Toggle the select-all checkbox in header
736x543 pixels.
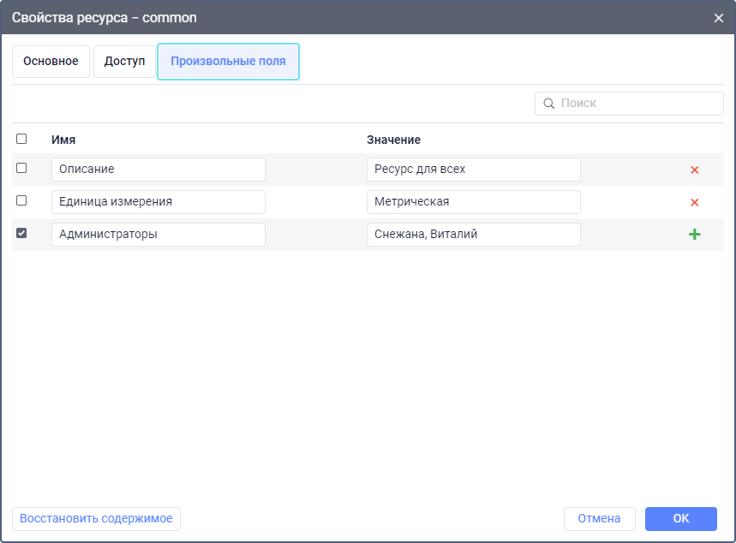[x=21, y=139]
